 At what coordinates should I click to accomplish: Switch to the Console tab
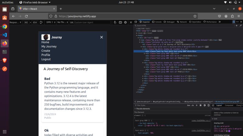click(x=157, y=22)
